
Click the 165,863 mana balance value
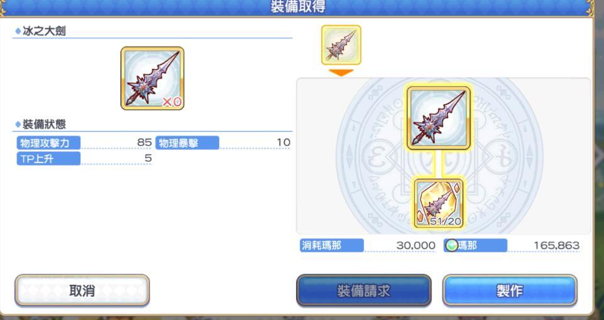pos(557,245)
